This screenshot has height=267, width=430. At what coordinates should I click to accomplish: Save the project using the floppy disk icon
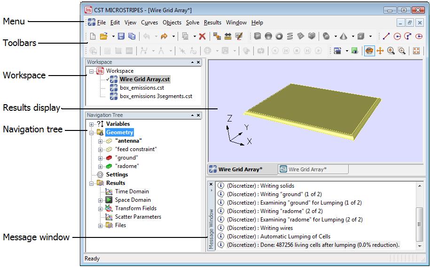121,36
